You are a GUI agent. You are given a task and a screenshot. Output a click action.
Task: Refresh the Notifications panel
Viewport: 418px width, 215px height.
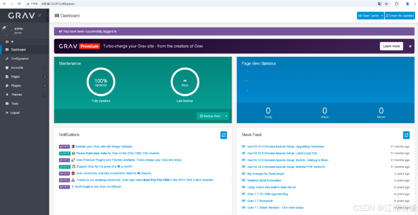(x=224, y=135)
